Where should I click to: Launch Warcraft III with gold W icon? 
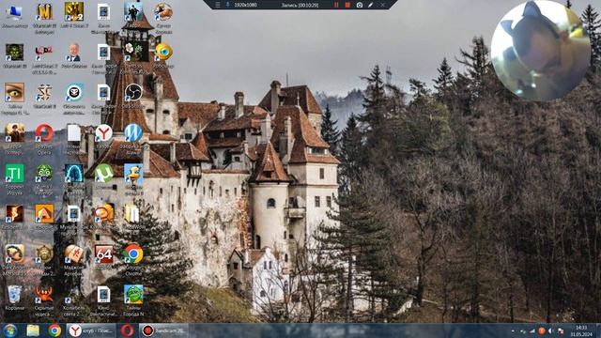click(44, 12)
